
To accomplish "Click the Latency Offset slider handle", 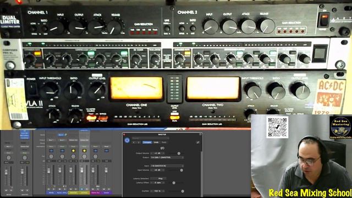I will pyautogui.click(x=174, y=183).
